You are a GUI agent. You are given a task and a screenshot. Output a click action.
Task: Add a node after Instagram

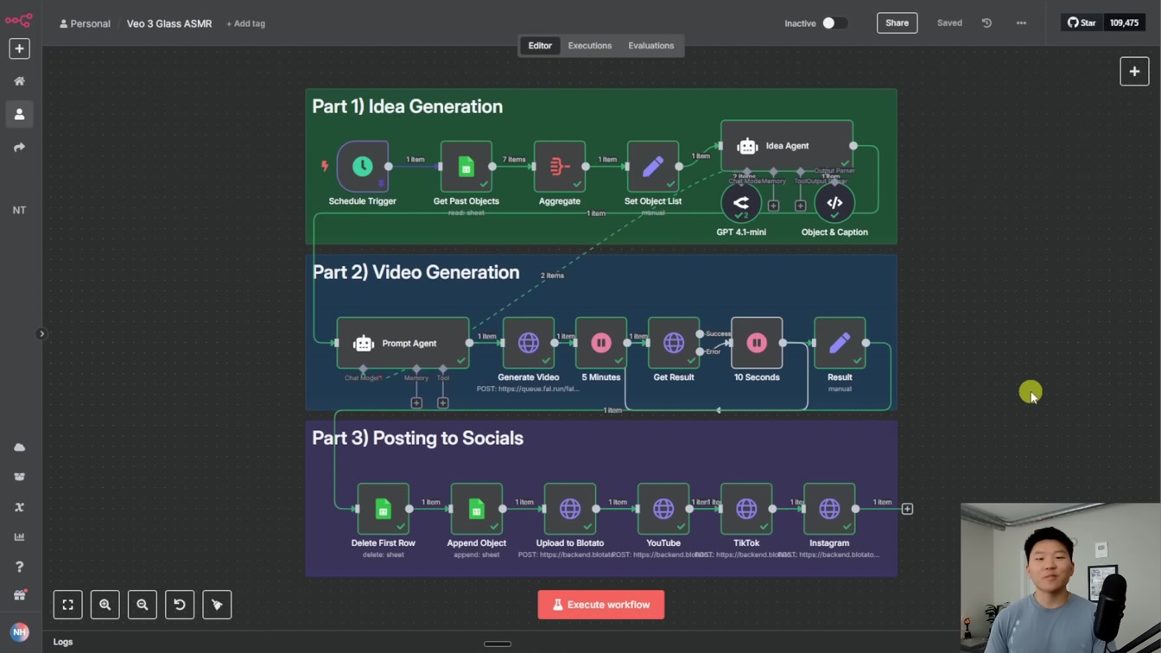coord(907,509)
